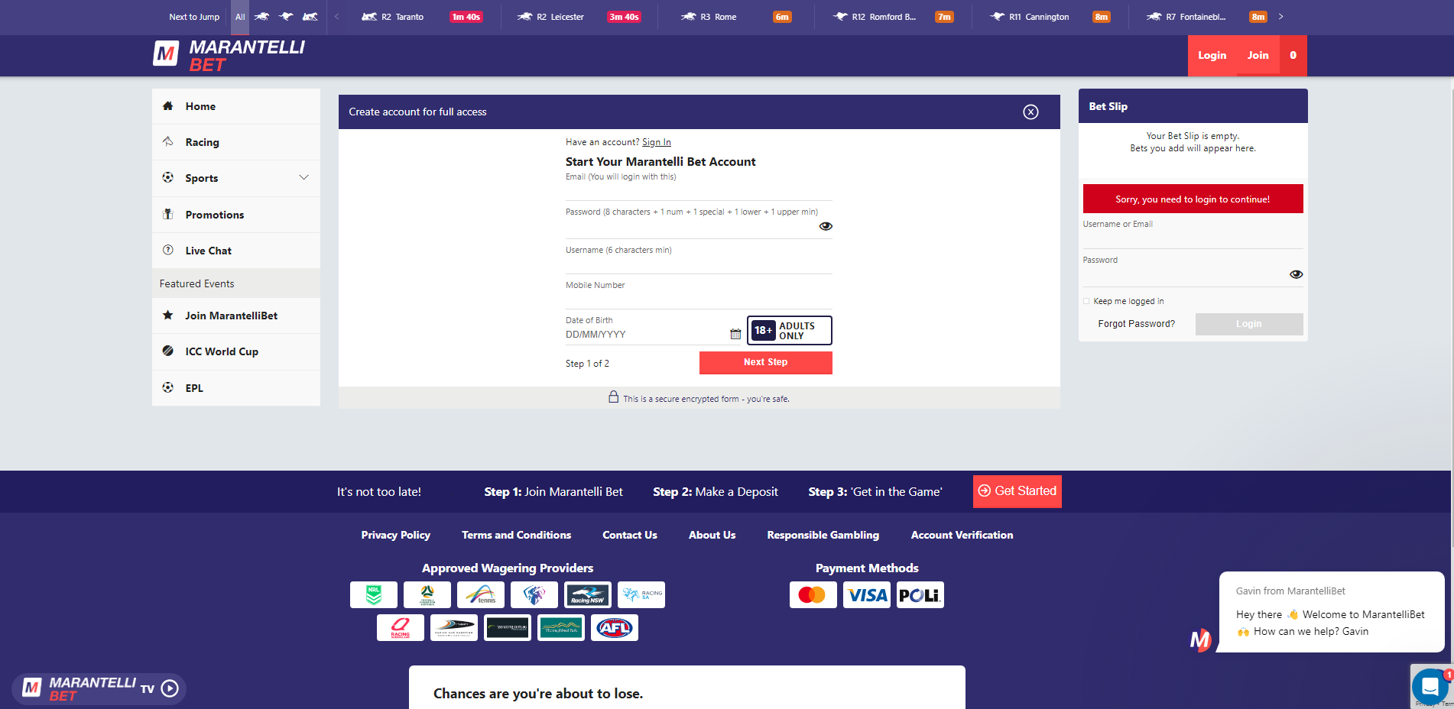Open ICC World Cup featured event
Viewport: 1454px width, 709px height.
tap(236, 351)
